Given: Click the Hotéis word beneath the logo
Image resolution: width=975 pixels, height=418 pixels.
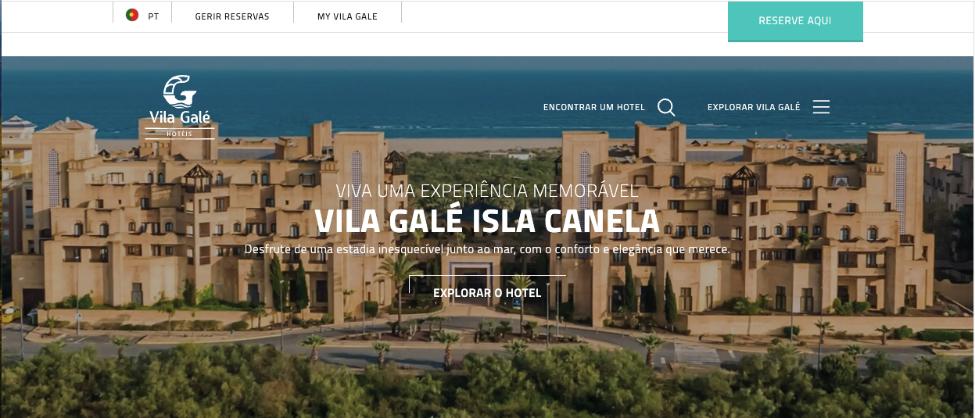Looking at the screenshot, I should coord(179,134).
